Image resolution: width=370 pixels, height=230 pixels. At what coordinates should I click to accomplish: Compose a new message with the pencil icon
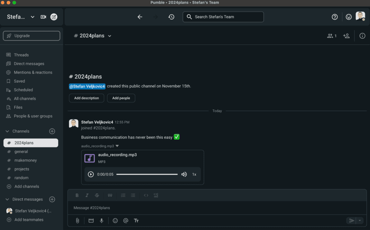(x=54, y=17)
